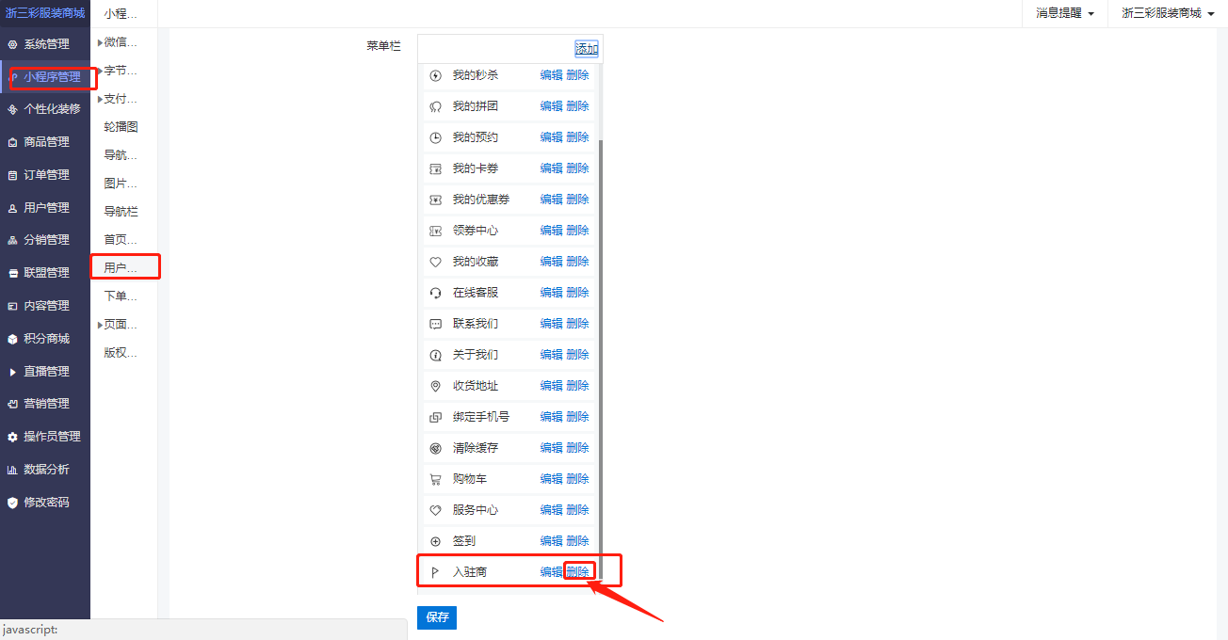The width and height of the screenshot is (1228, 640).
Task: Click the coupon icon beside 我的优惠券
Action: 435,200
